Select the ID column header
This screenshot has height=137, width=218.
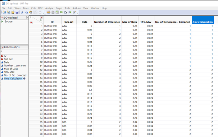[53, 20]
